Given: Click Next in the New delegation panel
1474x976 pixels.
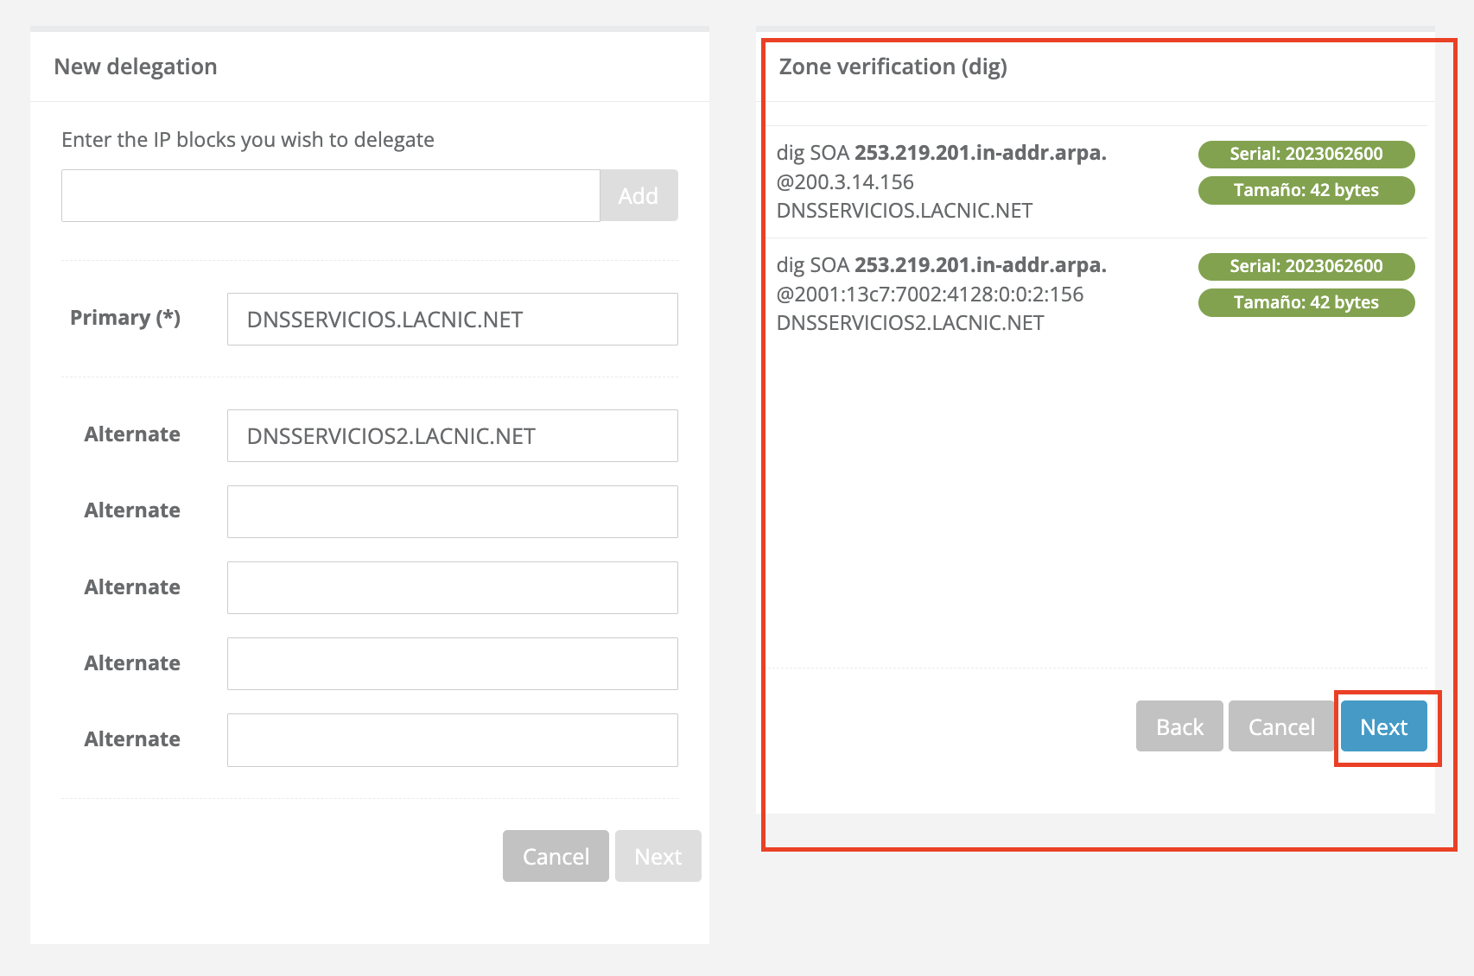Looking at the screenshot, I should 658,856.
